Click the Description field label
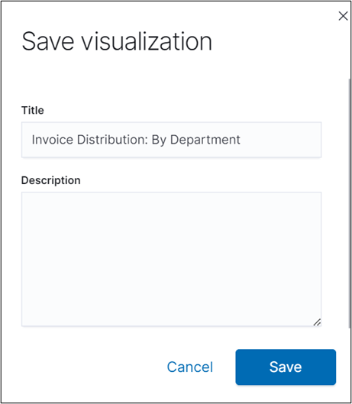352x404 pixels. [50, 180]
